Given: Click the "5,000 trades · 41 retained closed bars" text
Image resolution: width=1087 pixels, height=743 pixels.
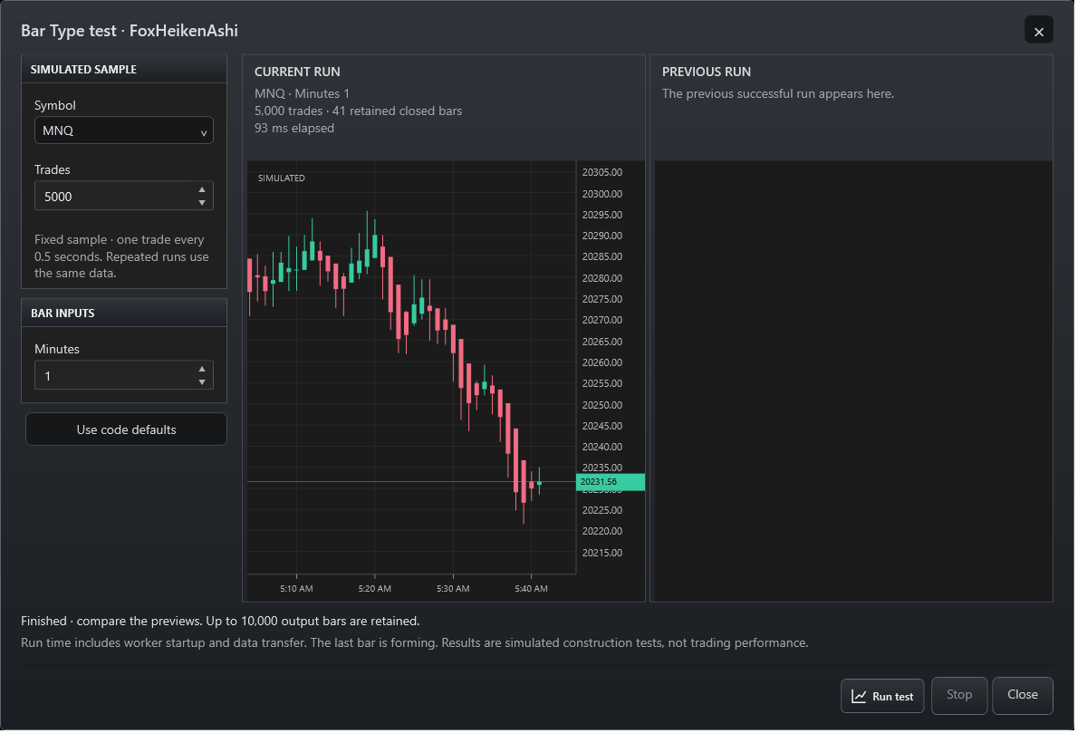Looking at the screenshot, I should [x=359, y=111].
